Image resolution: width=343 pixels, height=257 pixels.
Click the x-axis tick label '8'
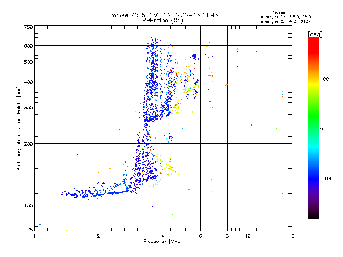coord(227,236)
